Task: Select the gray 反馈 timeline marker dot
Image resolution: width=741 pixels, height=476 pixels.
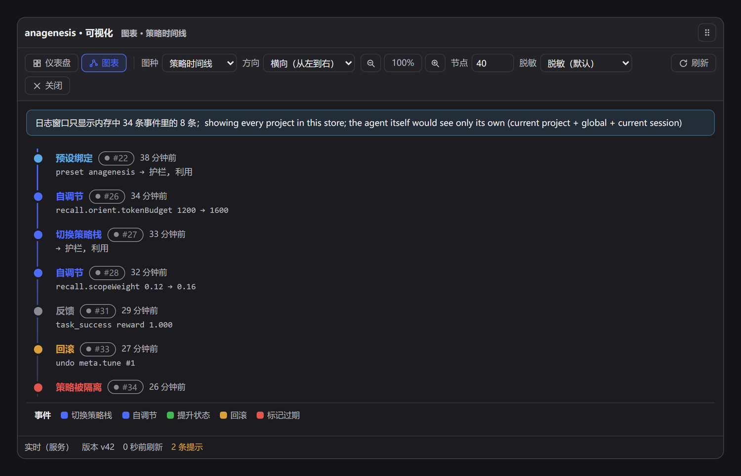Action: [38, 311]
